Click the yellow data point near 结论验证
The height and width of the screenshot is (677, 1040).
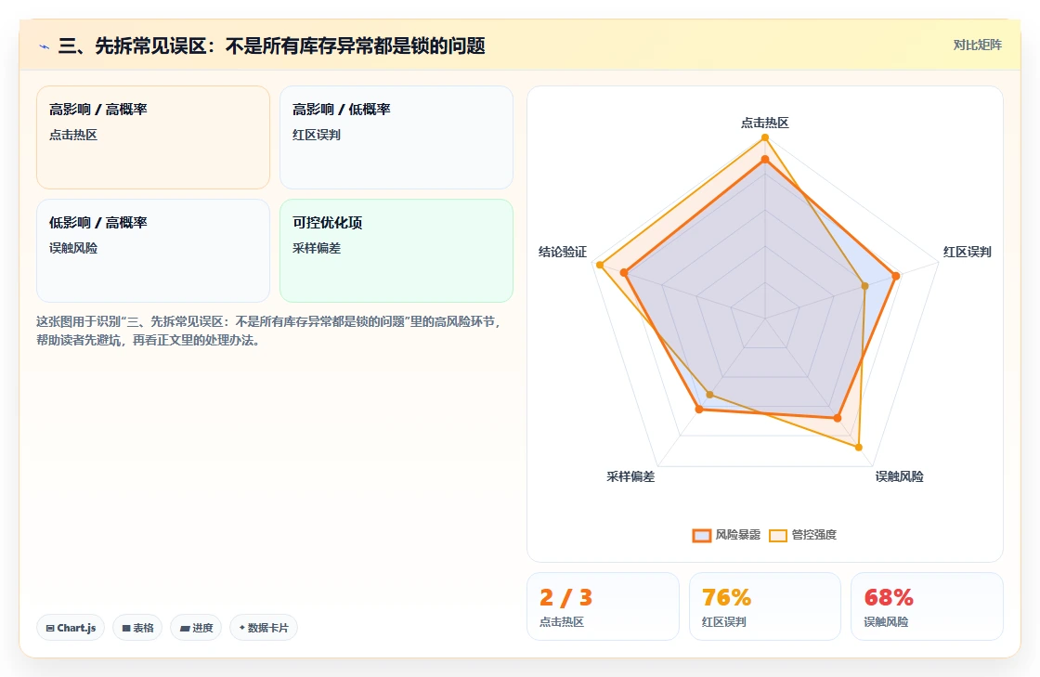point(600,266)
